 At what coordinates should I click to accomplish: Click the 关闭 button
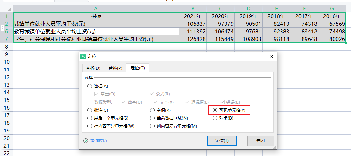260,141
